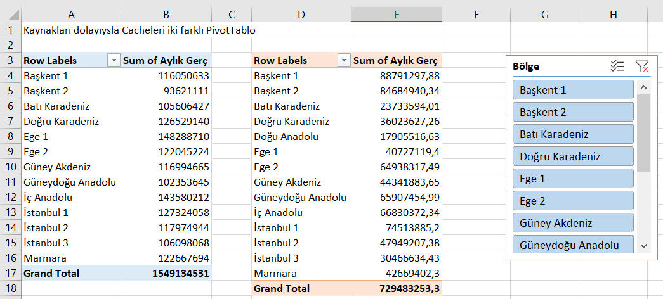Click the slicer scrollbar thumb
Screen dimensions: 663x299
coord(643,133)
